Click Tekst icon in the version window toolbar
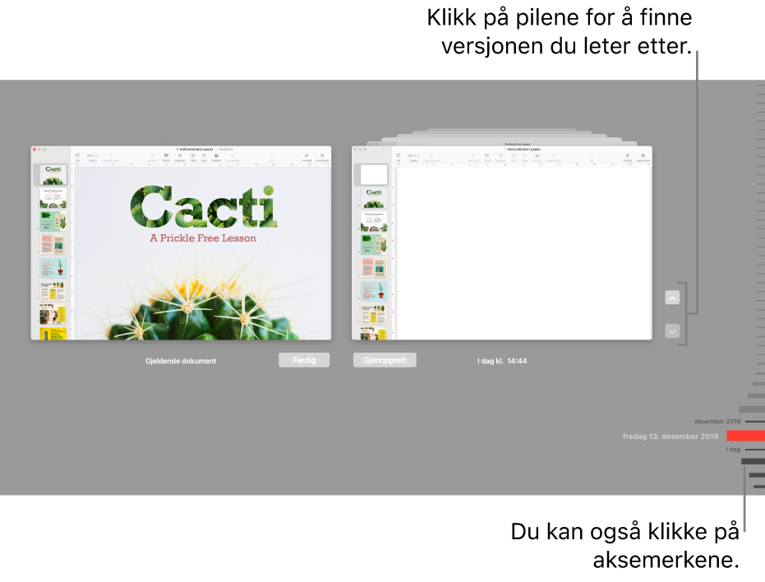 pyautogui.click(x=514, y=157)
